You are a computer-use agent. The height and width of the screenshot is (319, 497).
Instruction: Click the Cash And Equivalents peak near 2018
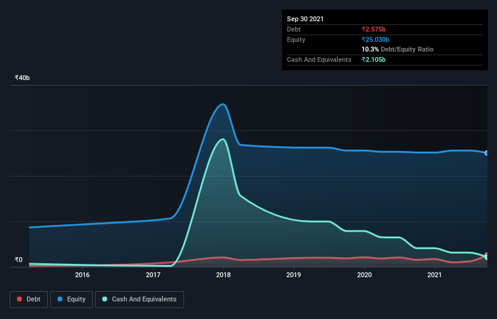(223, 139)
